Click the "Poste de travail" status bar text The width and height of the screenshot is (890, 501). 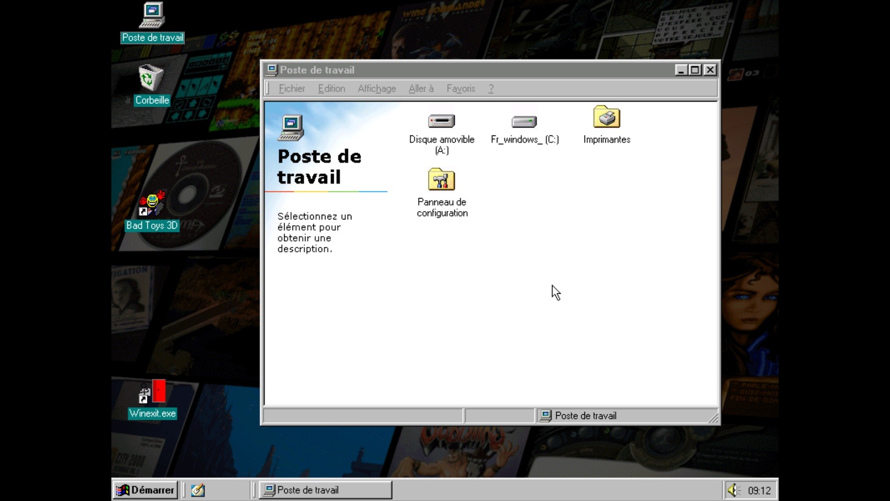click(x=585, y=416)
